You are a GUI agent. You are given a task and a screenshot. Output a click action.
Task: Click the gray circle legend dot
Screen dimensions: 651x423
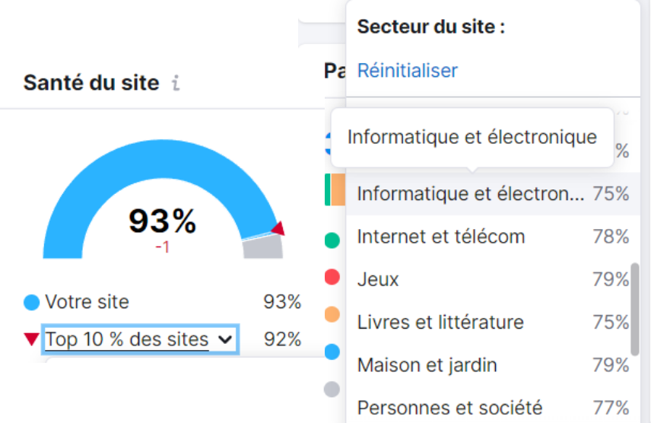tap(332, 389)
